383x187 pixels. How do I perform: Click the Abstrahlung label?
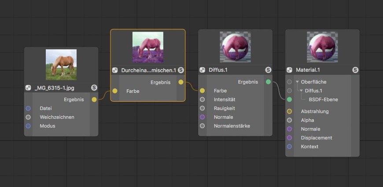(315, 112)
